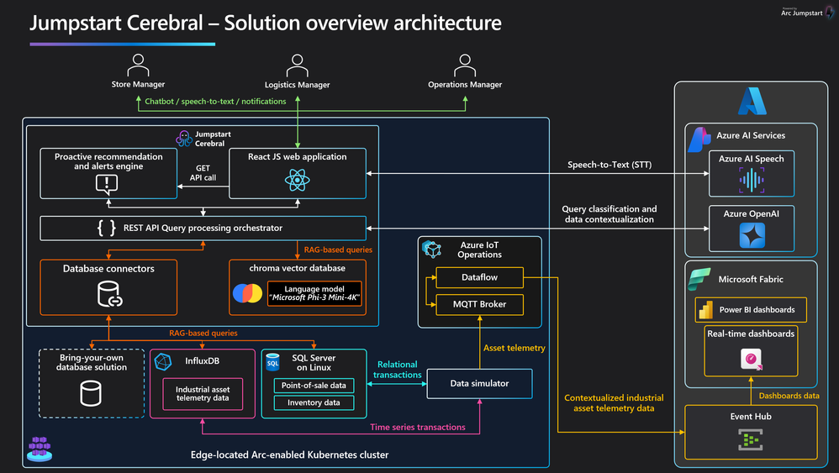Click the curly braces REST API icon
The width and height of the screenshot is (839, 473).
[106, 228]
